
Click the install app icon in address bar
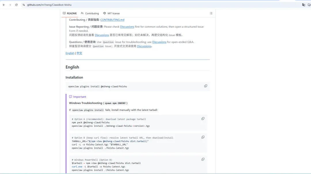309,5
